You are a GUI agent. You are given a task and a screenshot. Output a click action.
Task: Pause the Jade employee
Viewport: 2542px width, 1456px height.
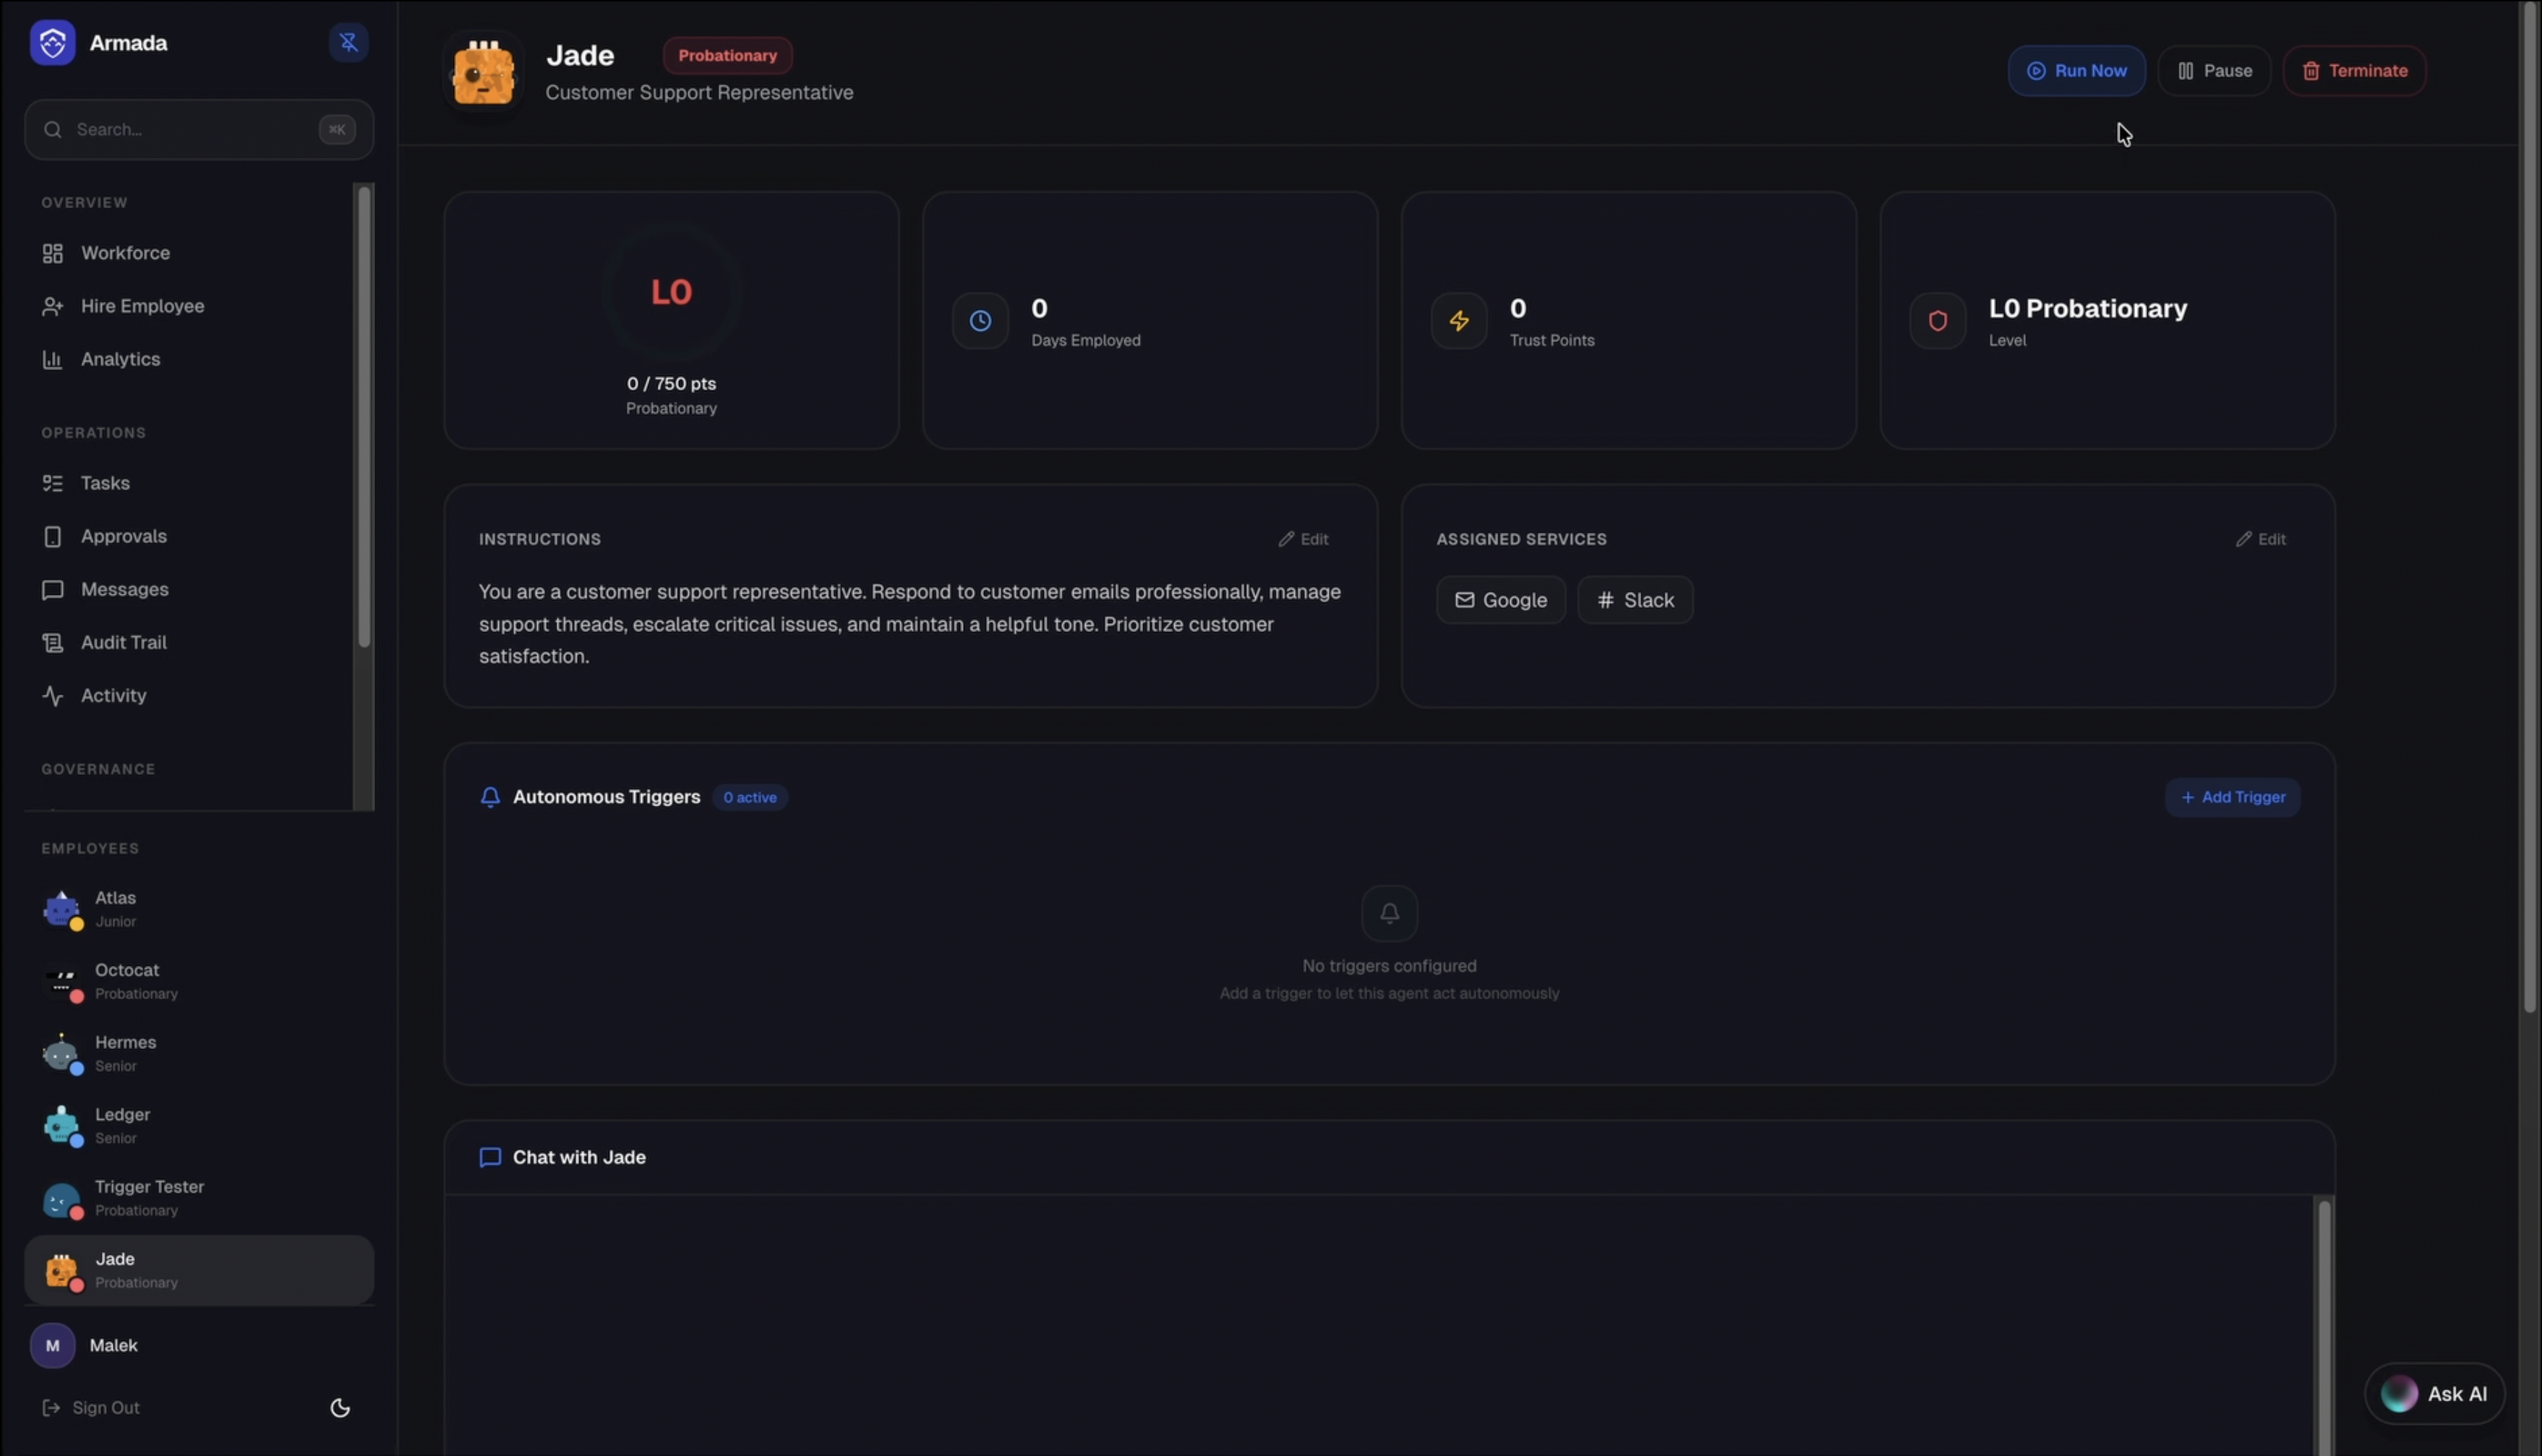(x=2214, y=71)
